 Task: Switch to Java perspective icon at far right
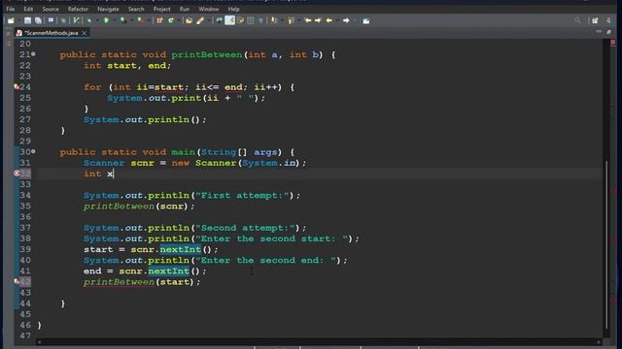tap(608, 20)
